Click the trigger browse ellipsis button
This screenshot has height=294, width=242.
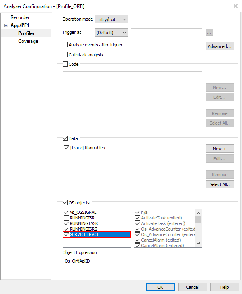point(210,33)
